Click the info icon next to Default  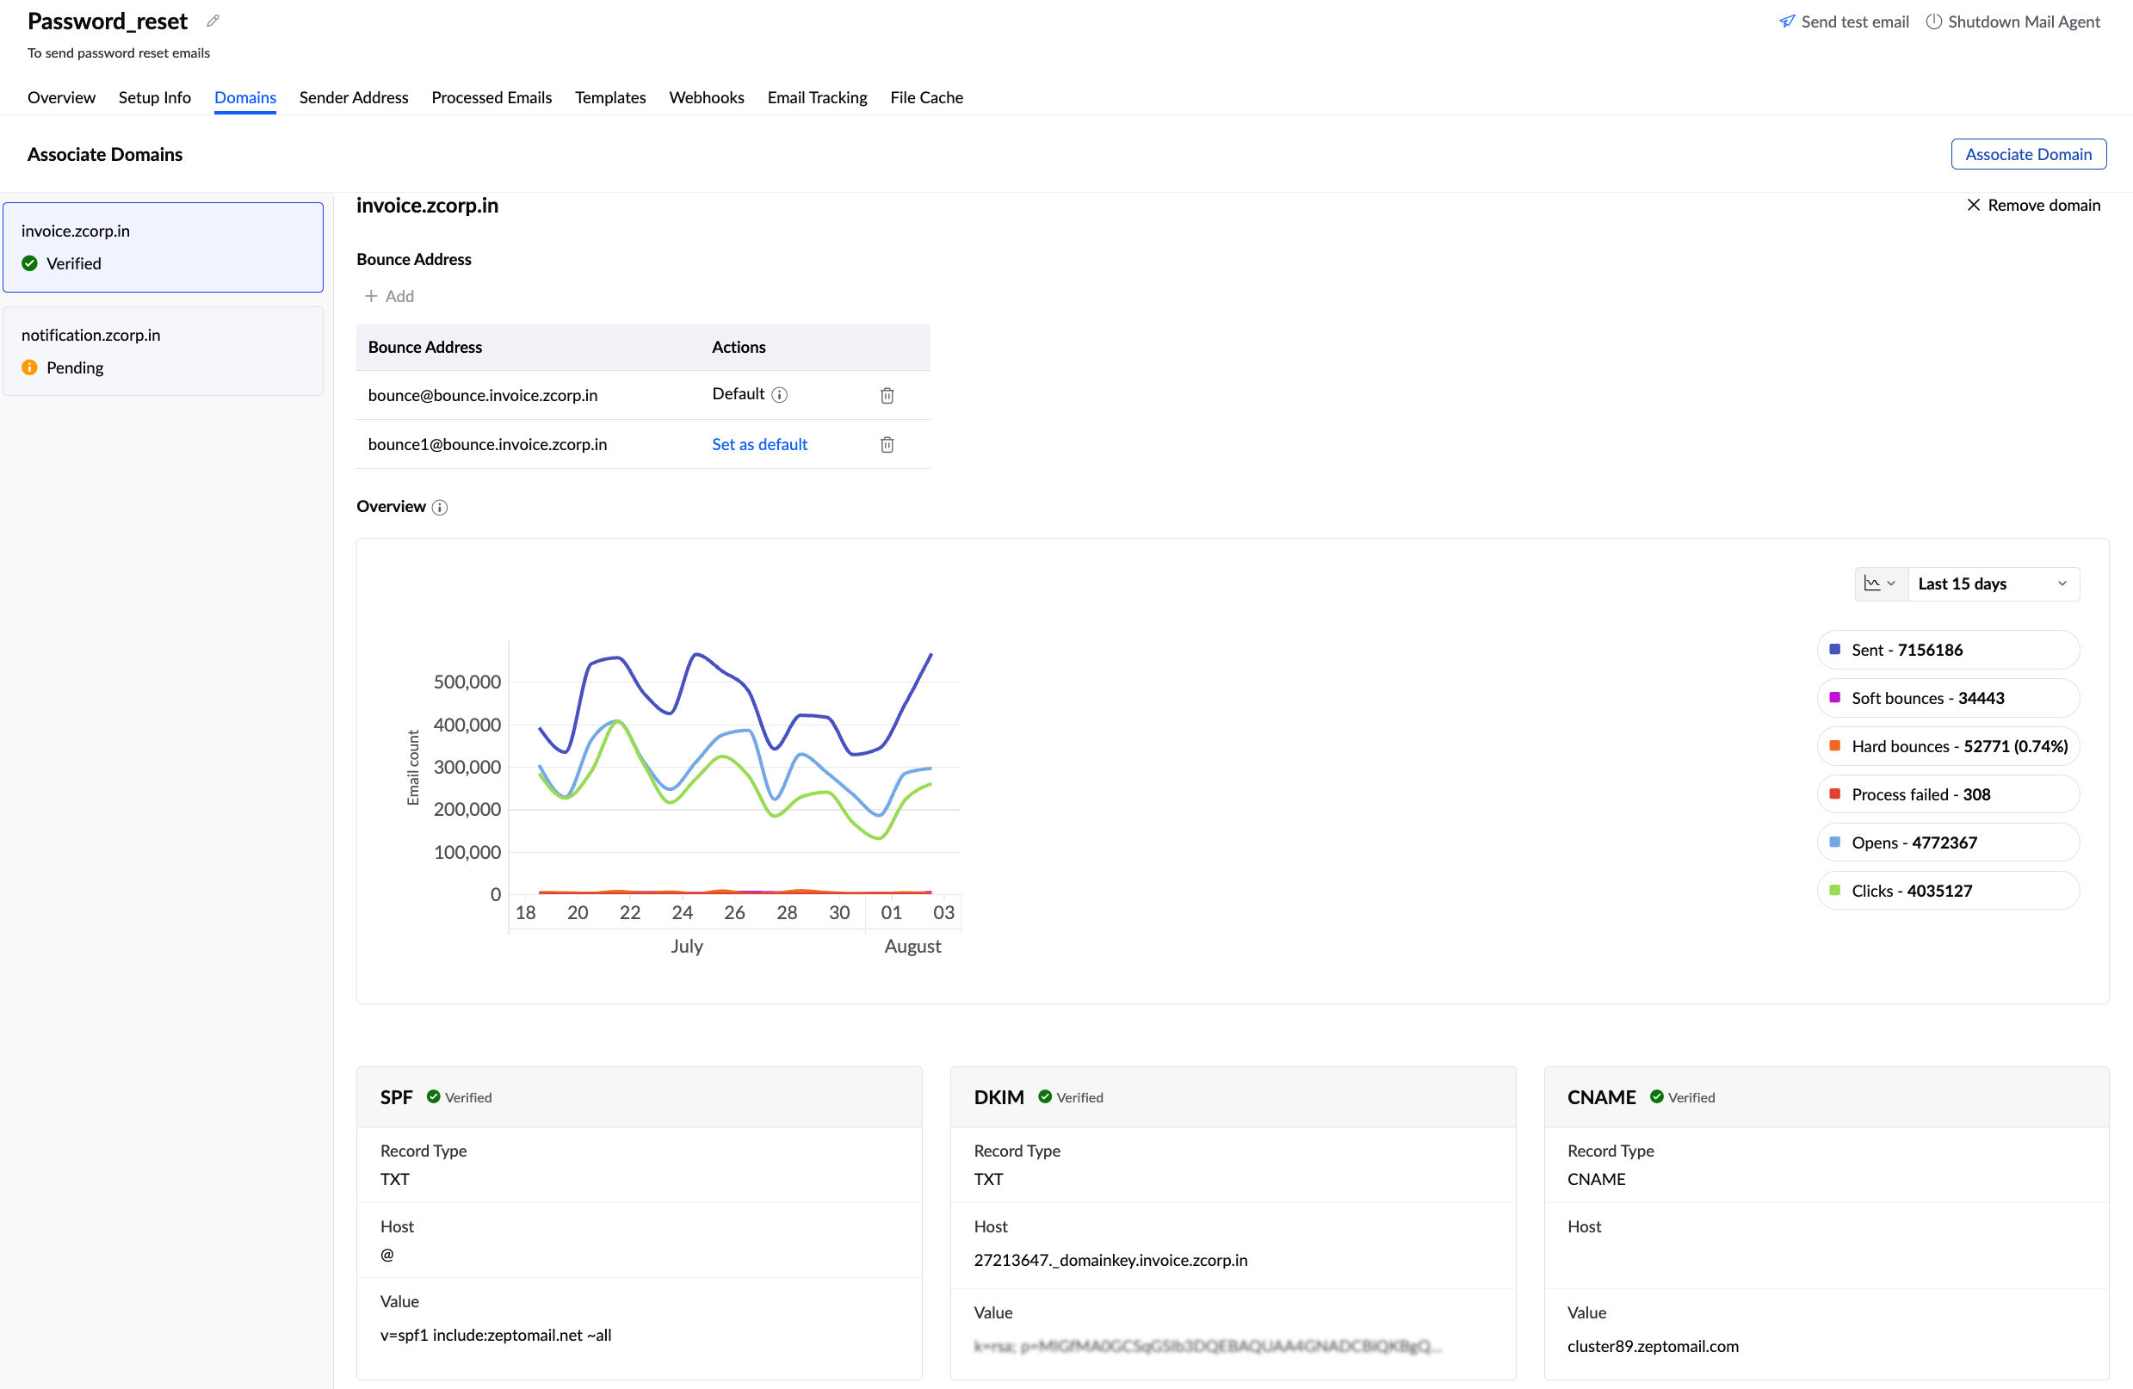pos(780,395)
